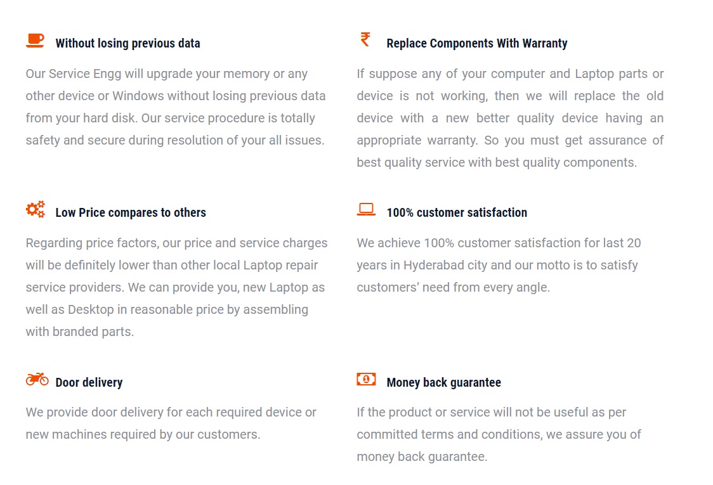Image resolution: width=713 pixels, height=485 pixels.
Task: Click the paragraph about 20 years of customer satisfaction
Action: [499, 265]
